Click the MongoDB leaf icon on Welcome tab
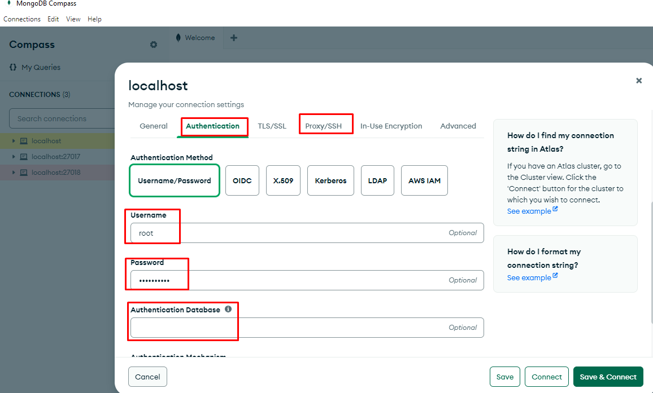The width and height of the screenshot is (653, 393). [179, 38]
